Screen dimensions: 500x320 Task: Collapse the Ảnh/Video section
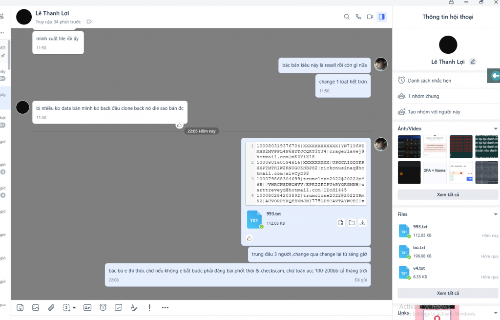coord(496,129)
